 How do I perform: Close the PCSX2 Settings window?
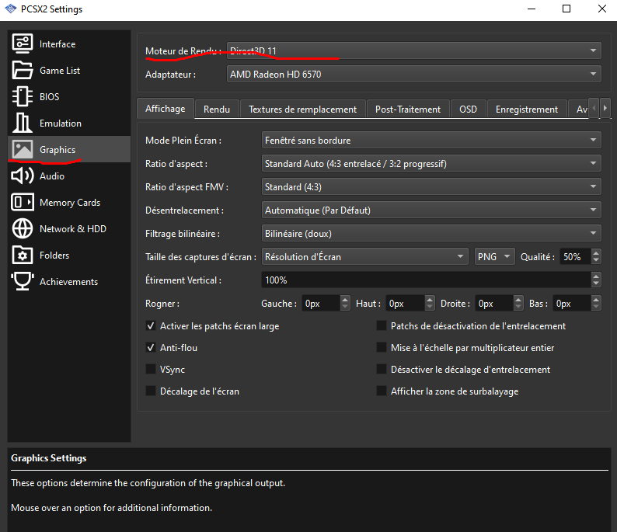pyautogui.click(x=602, y=9)
